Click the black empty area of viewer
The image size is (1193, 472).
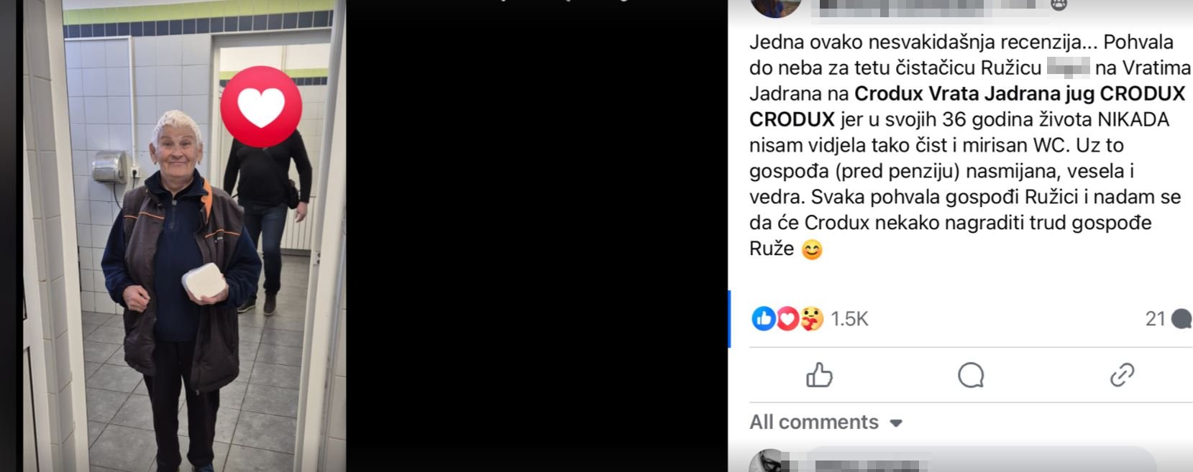(536, 237)
